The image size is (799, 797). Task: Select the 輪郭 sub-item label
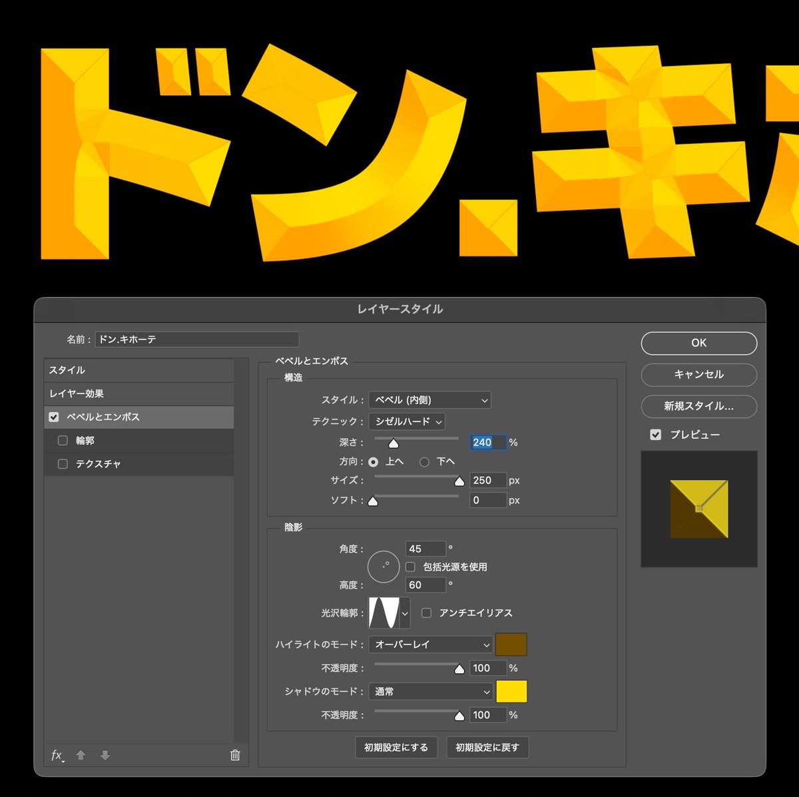85,440
